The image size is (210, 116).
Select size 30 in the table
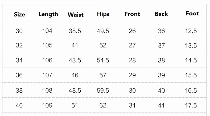click(19, 31)
